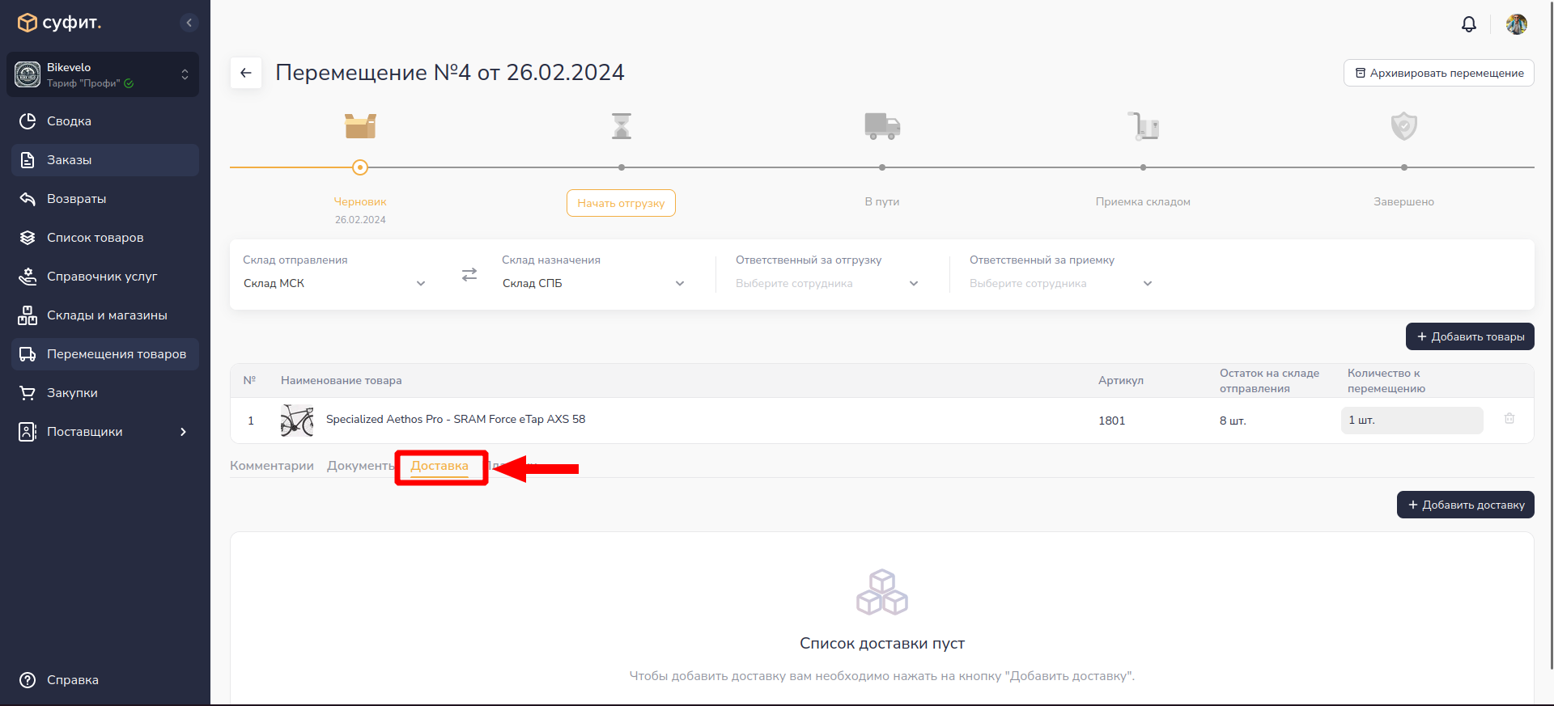This screenshot has width=1554, height=706.
Task: Click the Наименование товара column header
Action: tap(342, 380)
